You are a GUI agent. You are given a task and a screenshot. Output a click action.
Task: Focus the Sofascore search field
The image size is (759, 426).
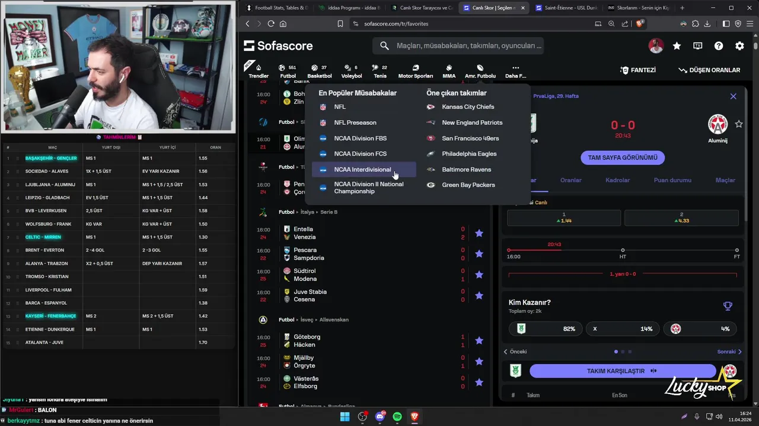[x=458, y=46]
